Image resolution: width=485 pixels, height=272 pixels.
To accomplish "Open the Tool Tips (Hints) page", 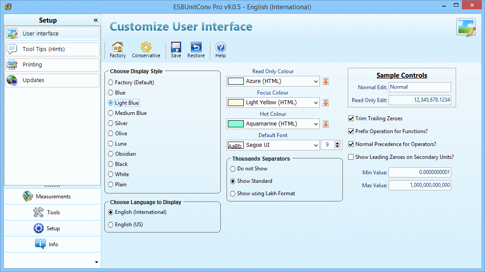I will coord(52,49).
